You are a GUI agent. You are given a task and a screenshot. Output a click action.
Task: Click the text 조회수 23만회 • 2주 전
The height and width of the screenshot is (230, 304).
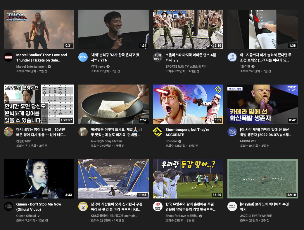point(255,220)
